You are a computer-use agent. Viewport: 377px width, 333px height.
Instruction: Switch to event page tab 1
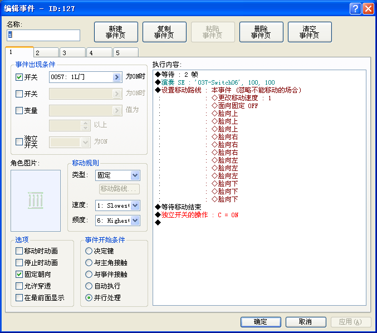pyautogui.click(x=19, y=52)
